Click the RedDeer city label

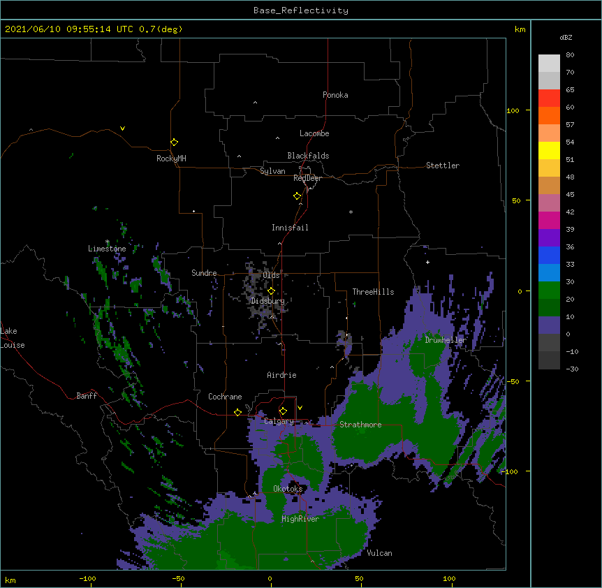(307, 178)
